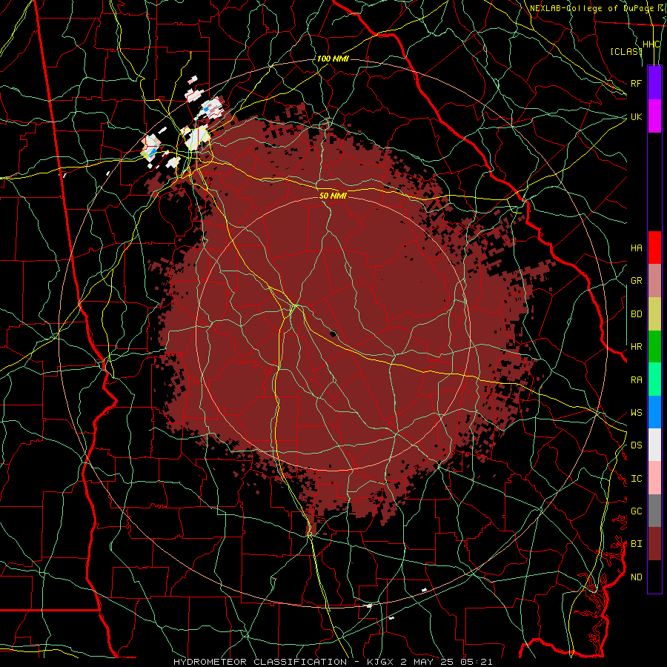Viewport: 667px width, 667px height.
Task: Click the blue WS legend color swatch
Action: pyautogui.click(x=654, y=412)
